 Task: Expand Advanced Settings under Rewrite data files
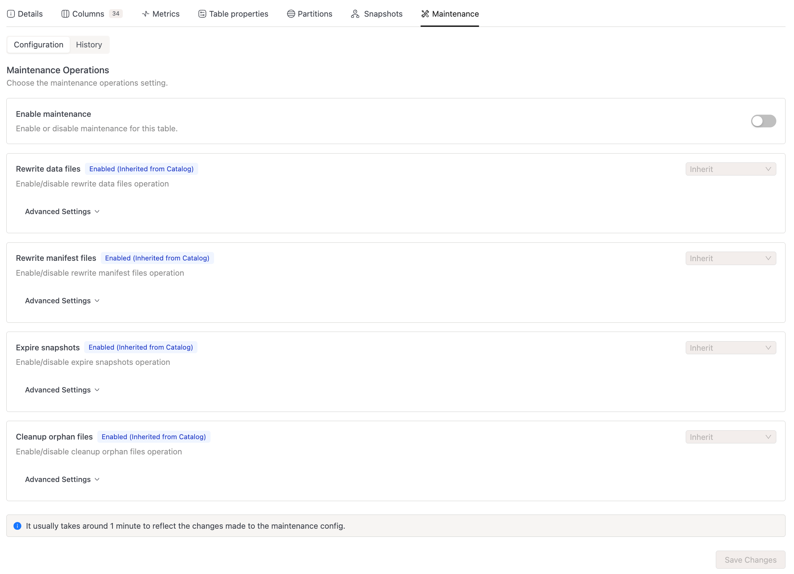pyautogui.click(x=62, y=212)
